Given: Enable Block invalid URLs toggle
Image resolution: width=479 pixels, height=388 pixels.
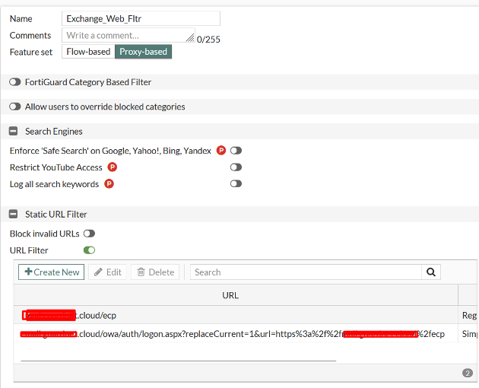Looking at the screenshot, I should coord(89,234).
